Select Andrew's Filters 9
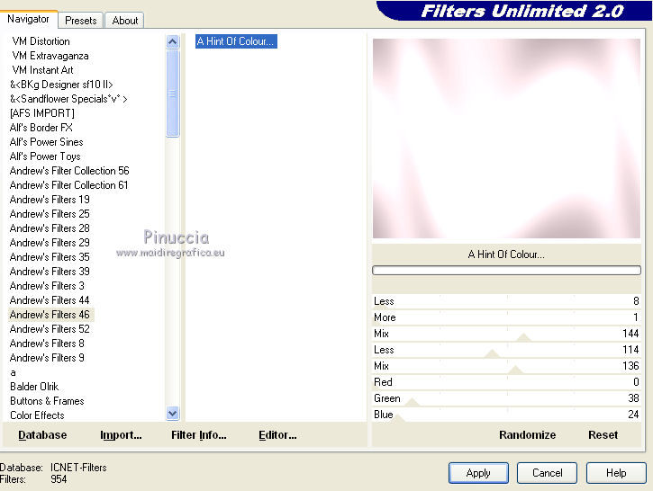The image size is (653, 491). coord(47,358)
